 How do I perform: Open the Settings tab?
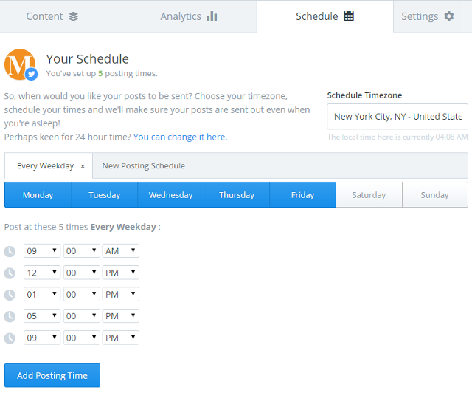(428, 16)
